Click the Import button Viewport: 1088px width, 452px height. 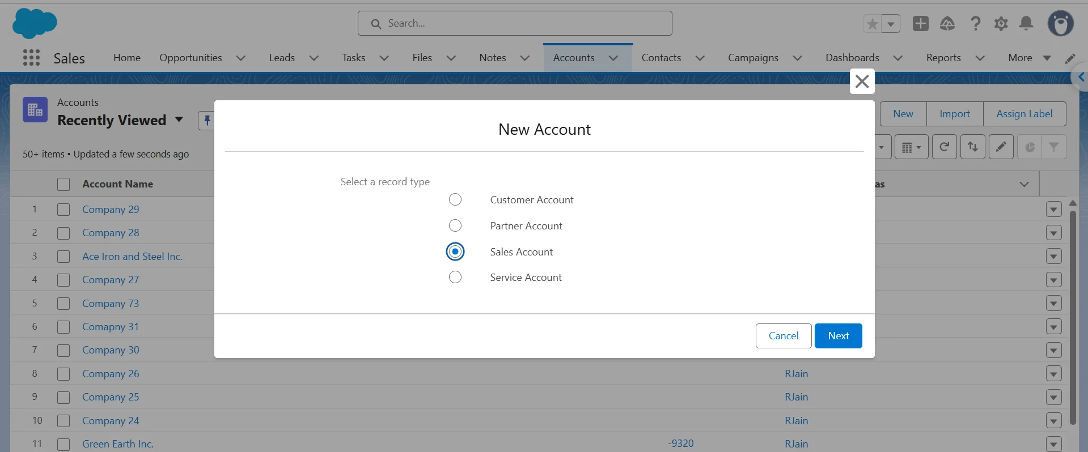(x=955, y=114)
